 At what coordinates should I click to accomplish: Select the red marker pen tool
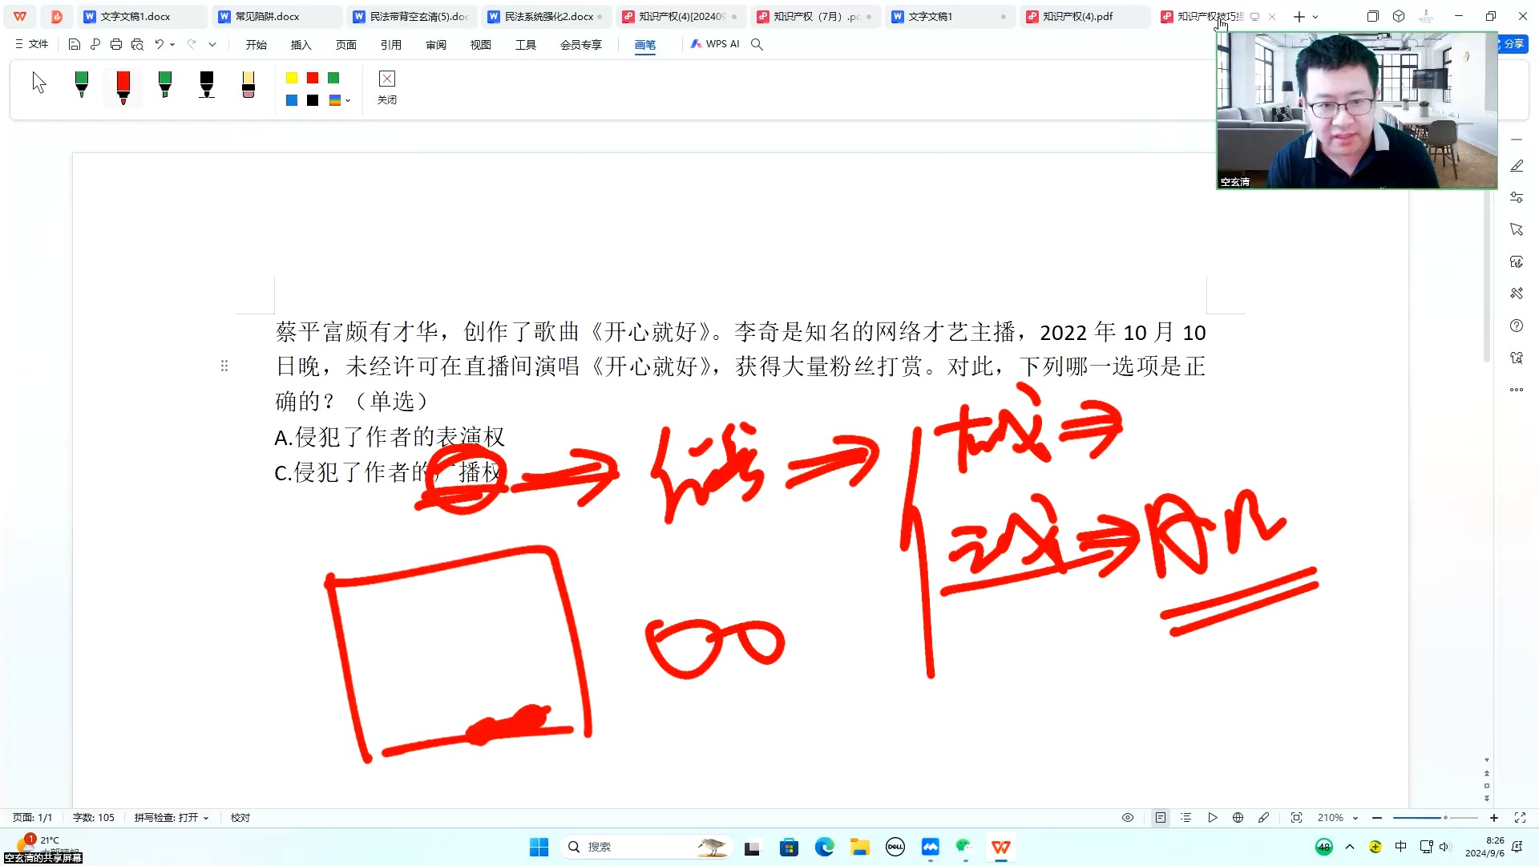[123, 87]
